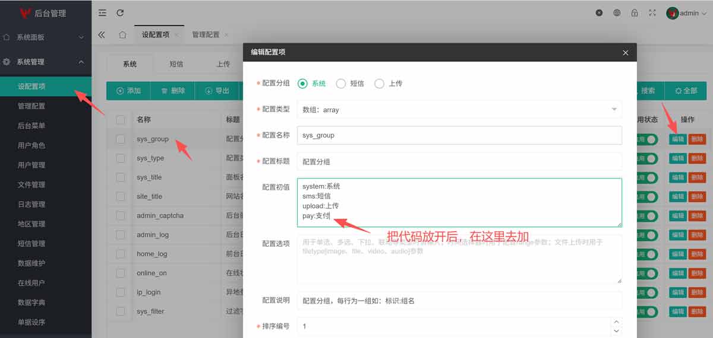The image size is (713, 338).
Task: Click the lock screen icon
Action: tap(635, 13)
